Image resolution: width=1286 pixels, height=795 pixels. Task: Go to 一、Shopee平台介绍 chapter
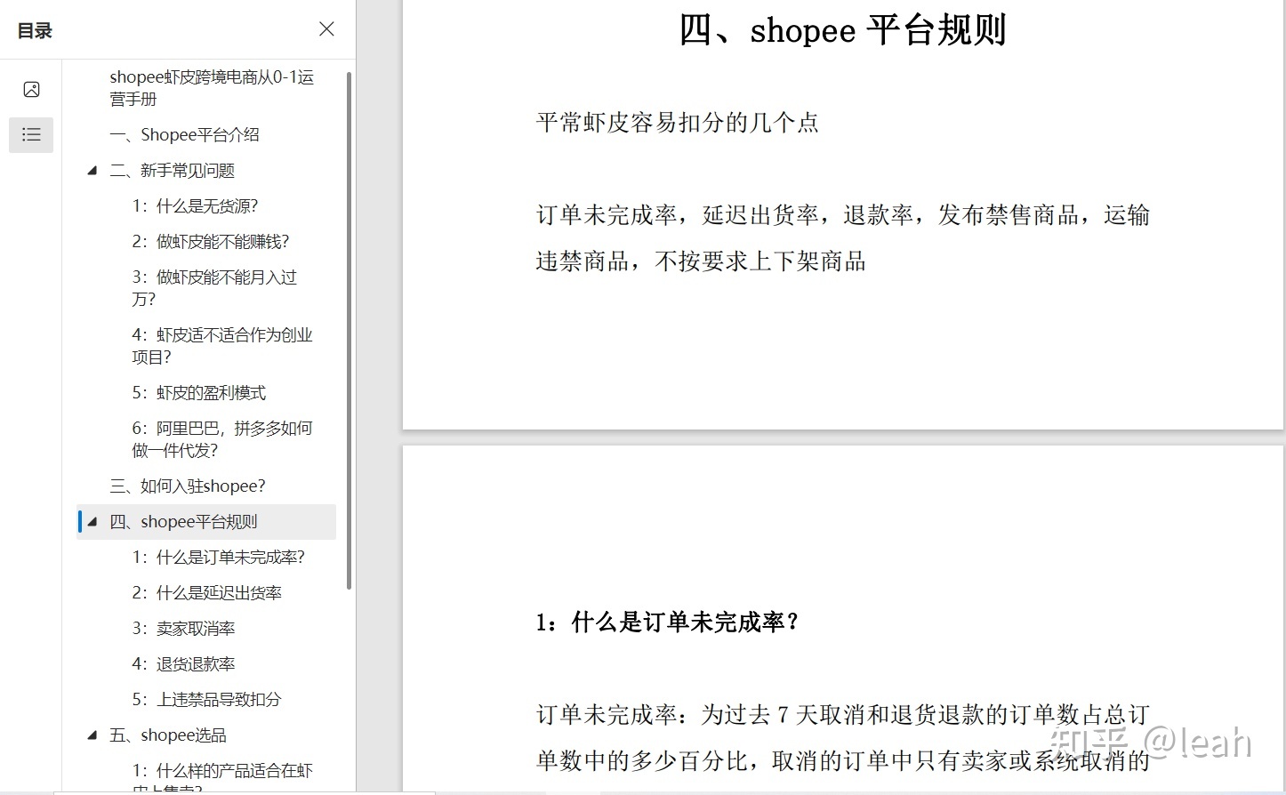pos(184,135)
